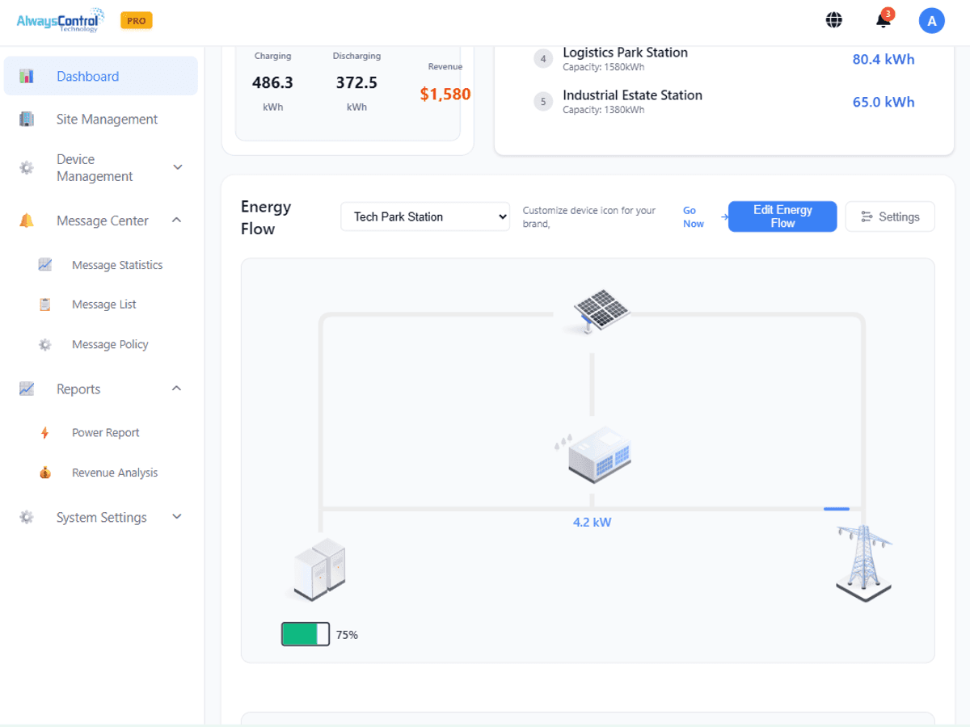Follow the Go Now link
This screenshot has width=970, height=727.
point(693,216)
